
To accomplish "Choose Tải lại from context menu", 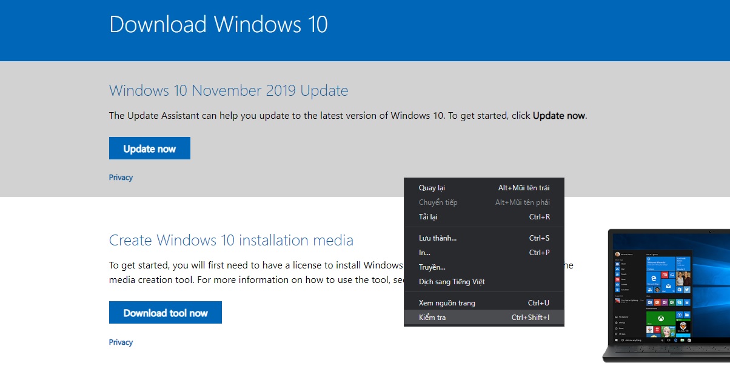I will 484,217.
